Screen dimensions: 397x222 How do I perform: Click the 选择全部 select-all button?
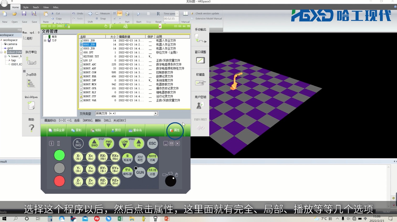[56, 130]
